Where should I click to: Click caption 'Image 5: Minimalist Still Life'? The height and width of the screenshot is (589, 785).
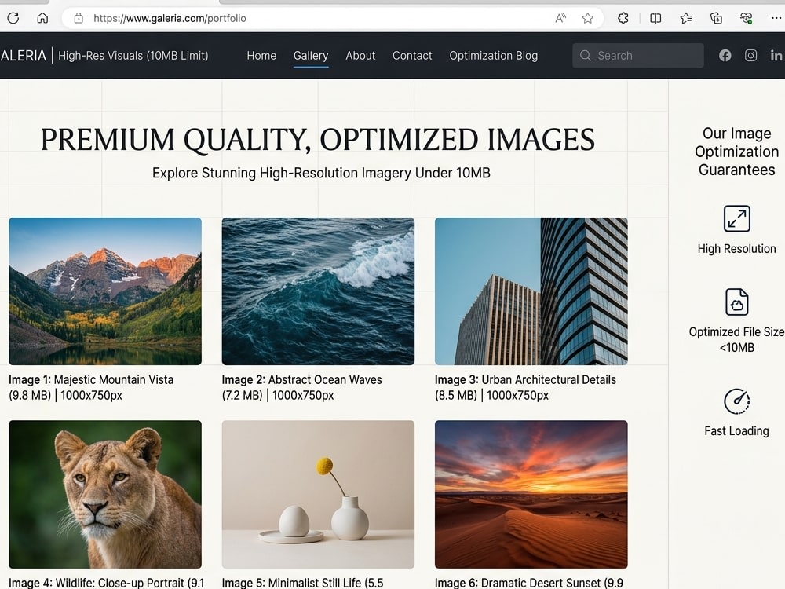coord(291,583)
